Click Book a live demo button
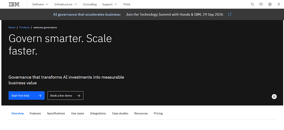The height and width of the screenshot is (130, 284). coord(65,96)
